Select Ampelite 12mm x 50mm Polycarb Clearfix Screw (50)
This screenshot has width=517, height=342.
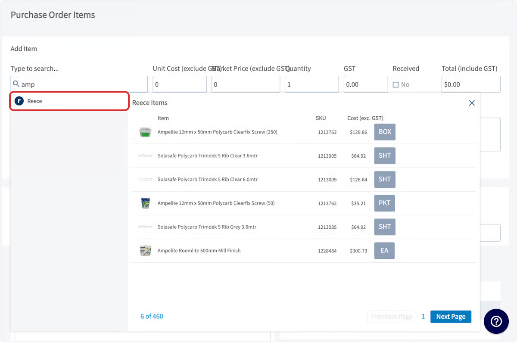coord(216,203)
